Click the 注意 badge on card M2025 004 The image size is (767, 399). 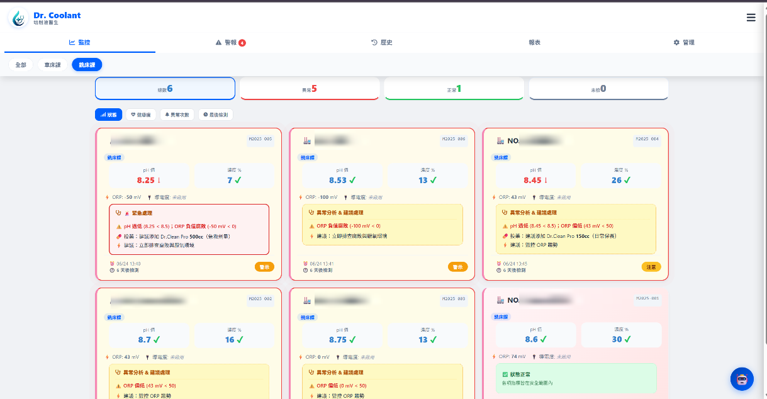pos(651,267)
